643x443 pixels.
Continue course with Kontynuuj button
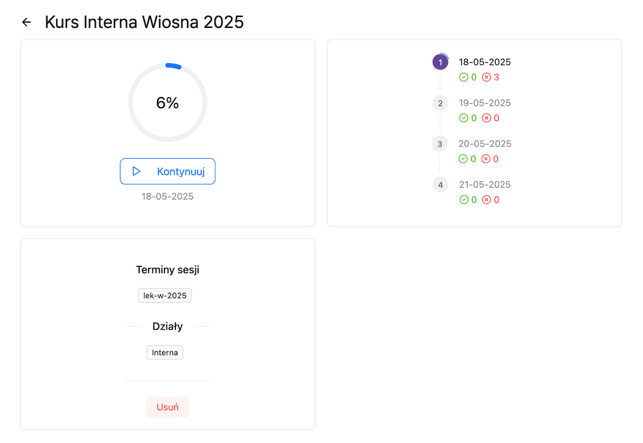[x=168, y=171]
